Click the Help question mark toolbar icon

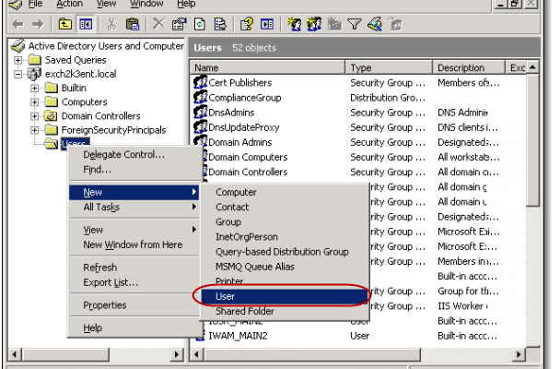[x=245, y=23]
